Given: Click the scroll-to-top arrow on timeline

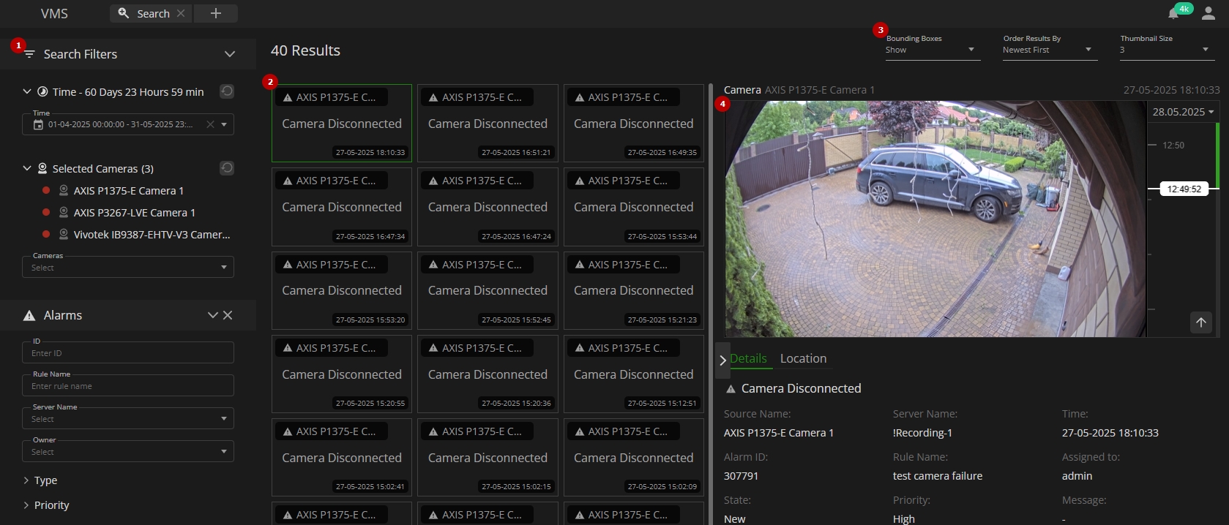Looking at the screenshot, I should [1201, 322].
